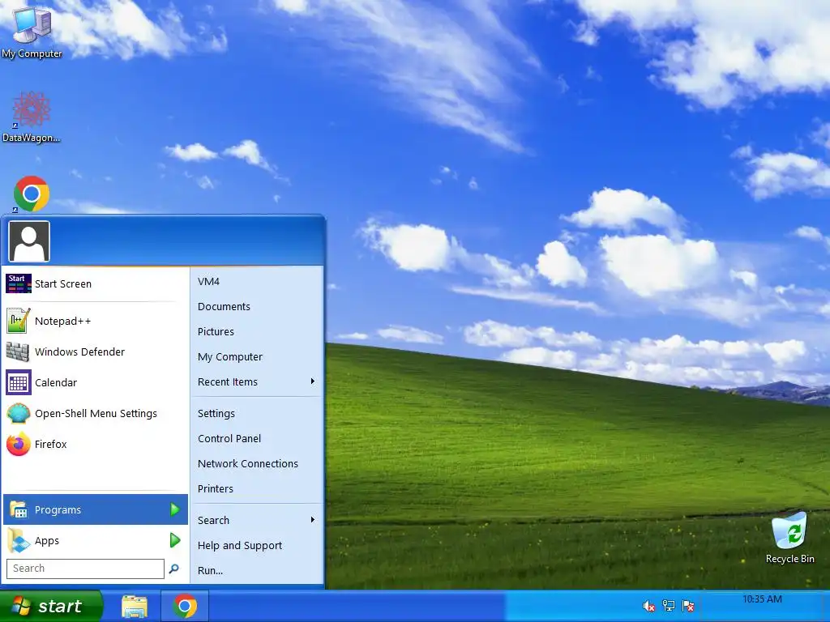Viewport: 830px width, 622px height.
Task: Select the Firefox label
Action: pyautogui.click(x=51, y=445)
